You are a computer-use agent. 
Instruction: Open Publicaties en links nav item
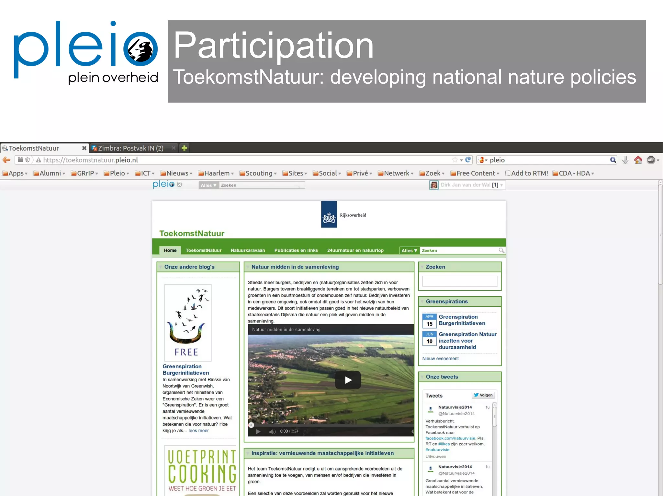pyautogui.click(x=296, y=250)
